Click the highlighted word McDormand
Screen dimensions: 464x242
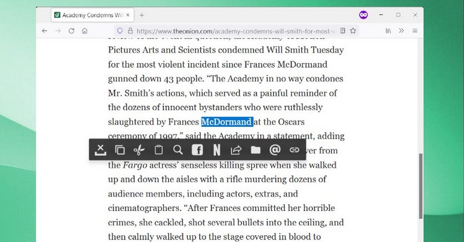coord(226,122)
